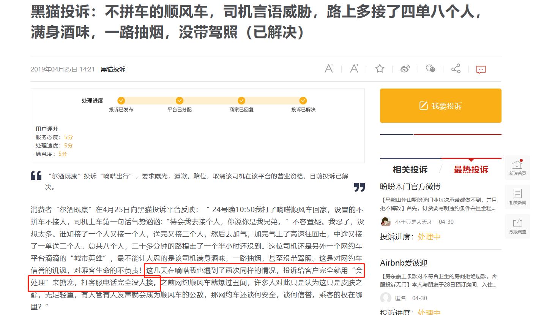Click the 我要投诉 orange button
Screen dimensions: 552x315
pyautogui.click(x=441, y=106)
